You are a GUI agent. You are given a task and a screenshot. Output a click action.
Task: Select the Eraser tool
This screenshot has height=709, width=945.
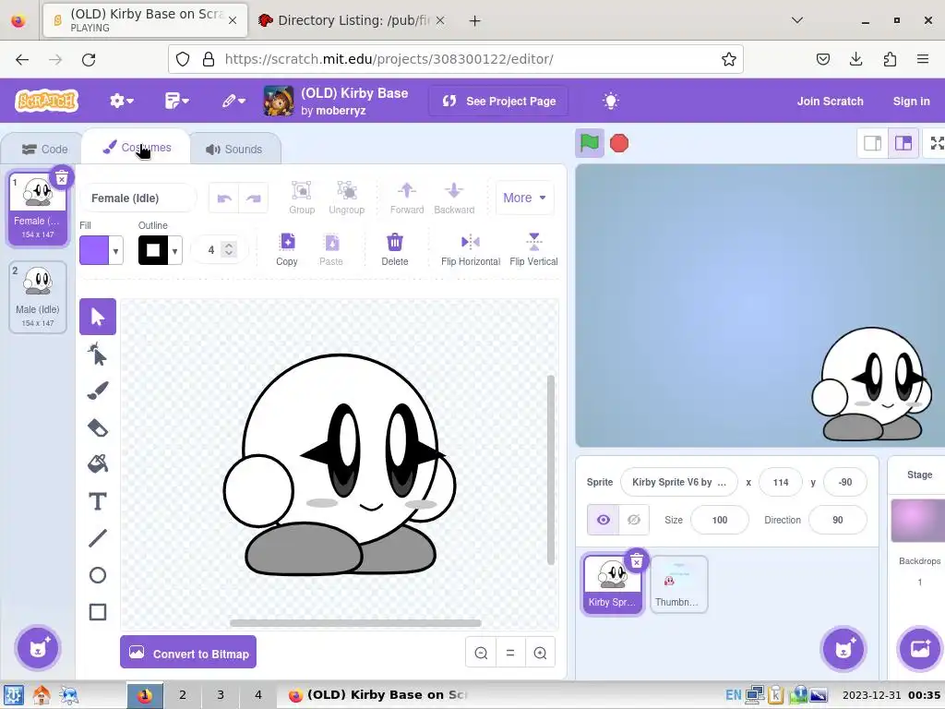coord(98,427)
